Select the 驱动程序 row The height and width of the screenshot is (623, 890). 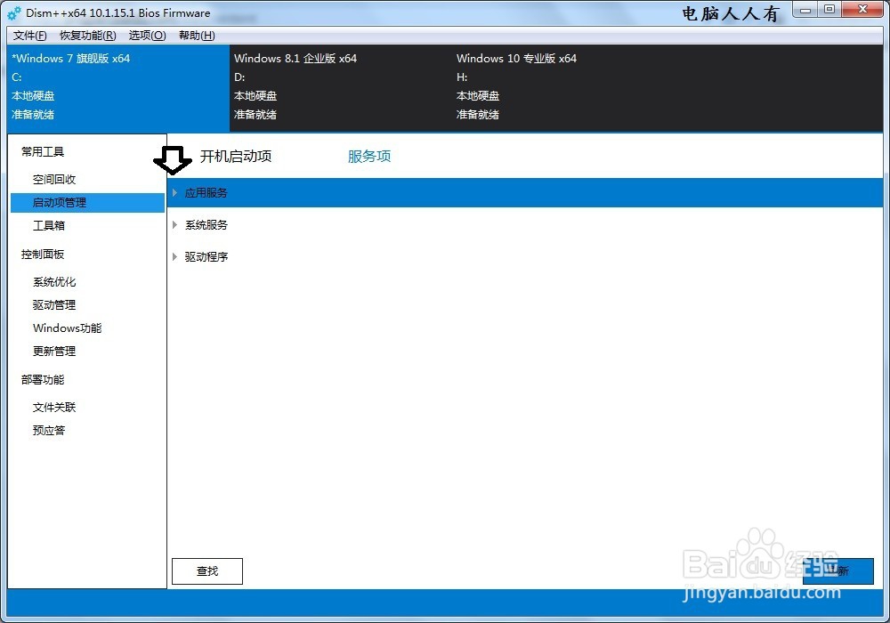[525, 256]
